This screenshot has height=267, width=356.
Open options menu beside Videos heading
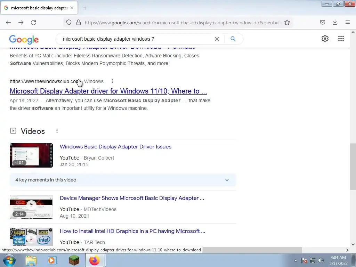[57, 131]
